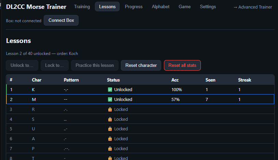Select the character S cell
Screen dimensions: 278x160
tap(33, 119)
